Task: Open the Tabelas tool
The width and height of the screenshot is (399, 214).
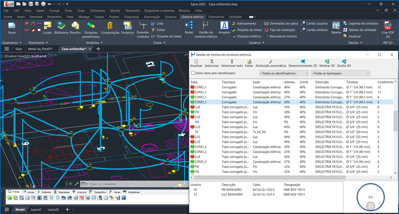Action: tap(336, 28)
